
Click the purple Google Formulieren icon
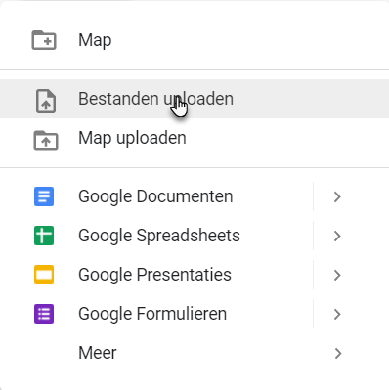tap(44, 314)
